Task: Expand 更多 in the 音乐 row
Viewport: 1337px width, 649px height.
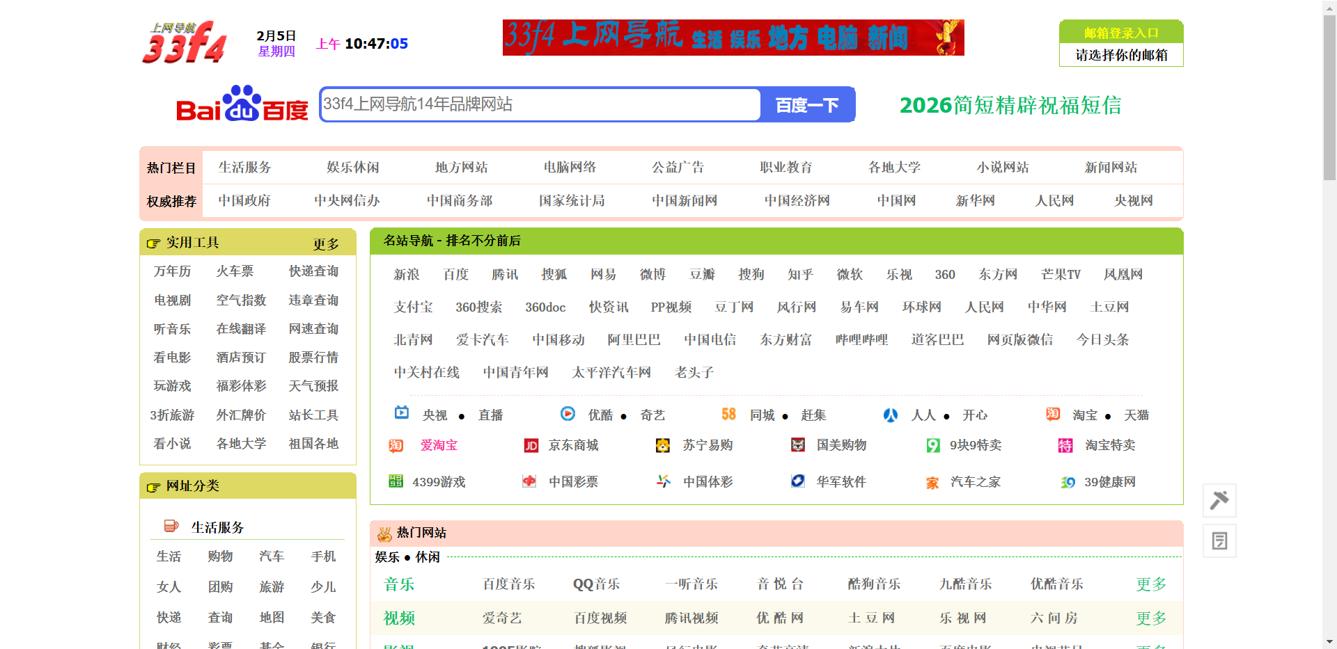Action: [x=1150, y=584]
